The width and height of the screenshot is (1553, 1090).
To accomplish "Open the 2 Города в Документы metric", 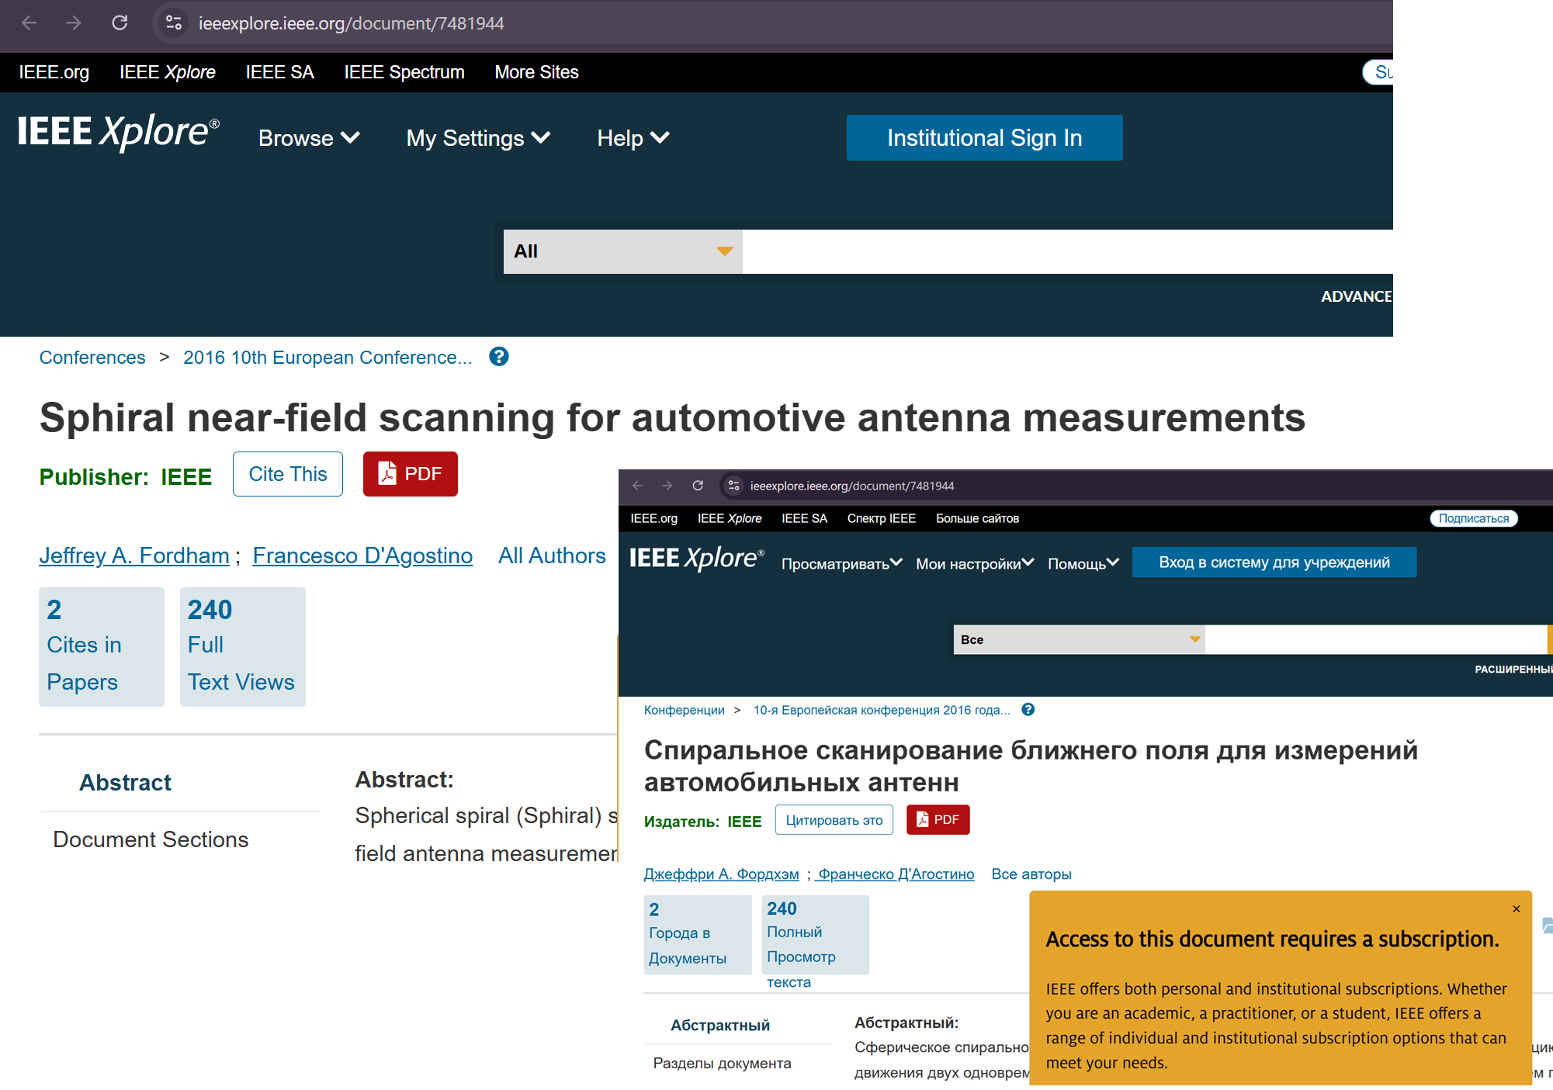I will click(x=698, y=935).
